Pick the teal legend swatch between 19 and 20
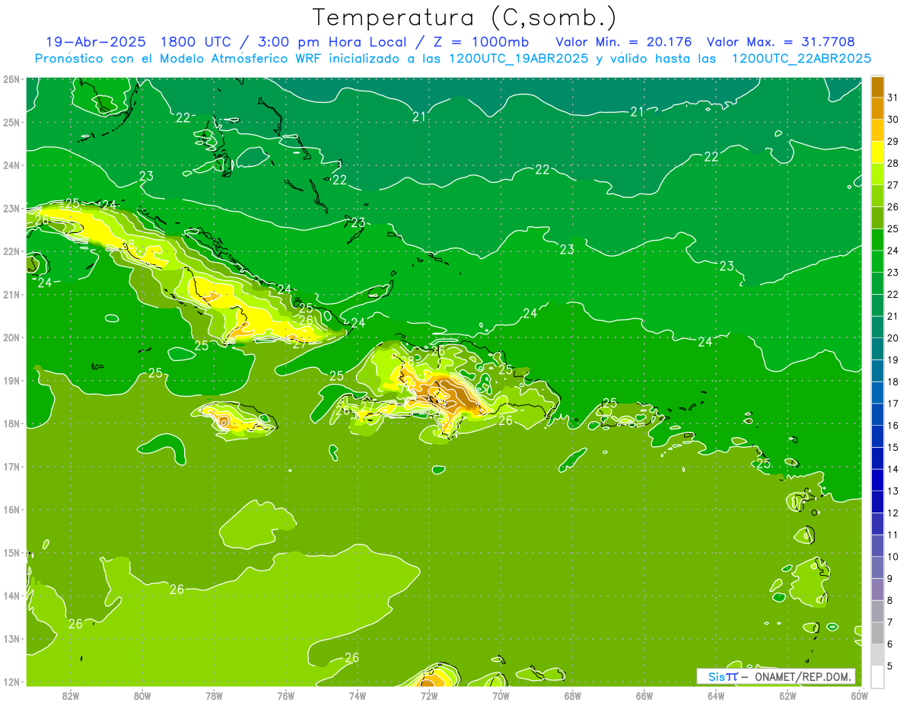The width and height of the screenshot is (913, 706). click(877, 349)
